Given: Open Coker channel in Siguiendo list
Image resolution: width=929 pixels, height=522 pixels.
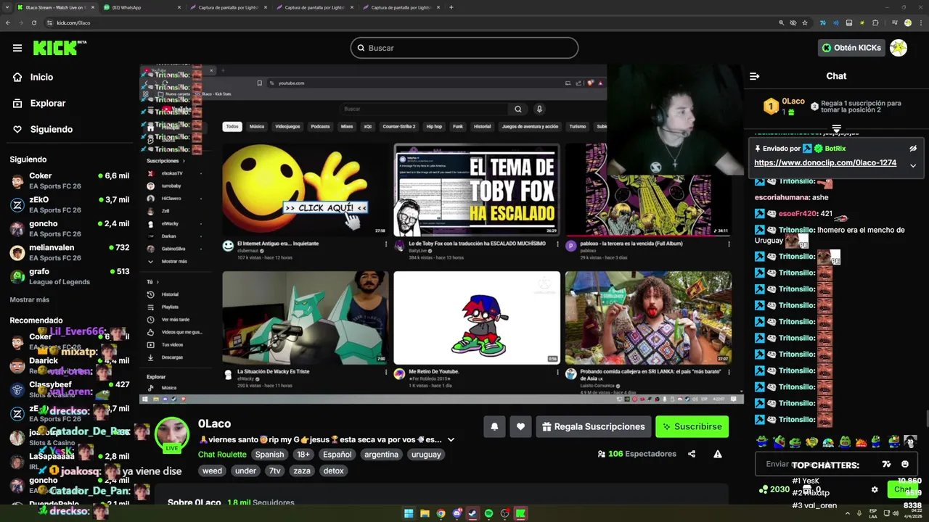Looking at the screenshot, I should click(70, 181).
